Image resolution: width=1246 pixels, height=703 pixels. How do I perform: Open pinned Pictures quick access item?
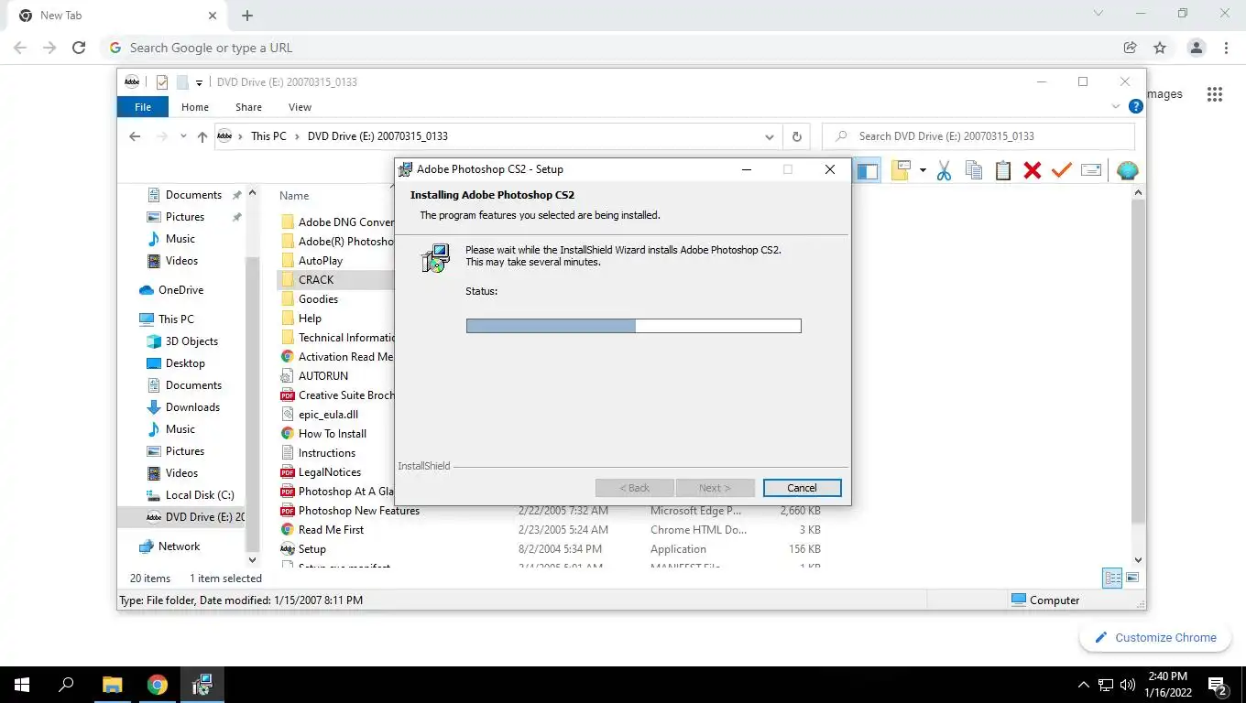coord(185,217)
